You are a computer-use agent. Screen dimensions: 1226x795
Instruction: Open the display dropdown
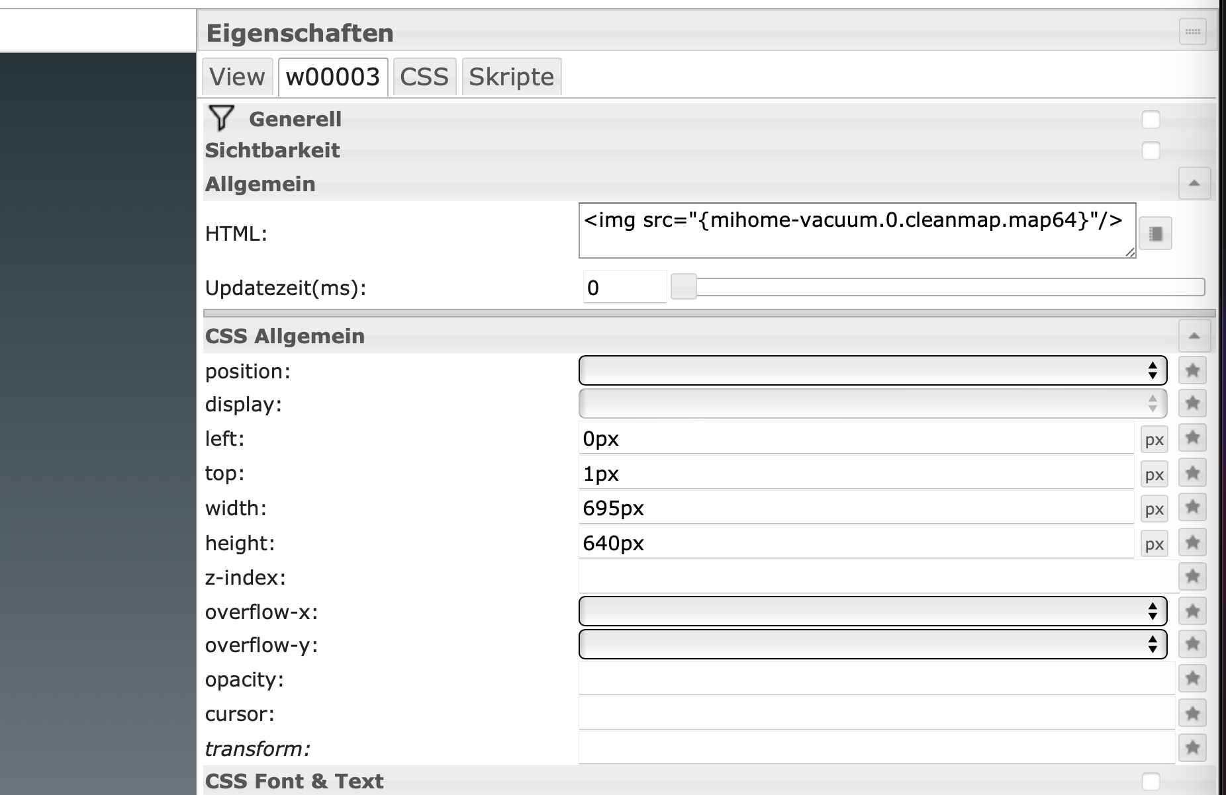pyautogui.click(x=872, y=403)
